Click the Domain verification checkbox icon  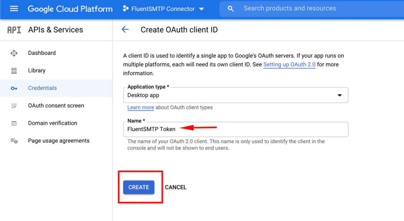14,123
